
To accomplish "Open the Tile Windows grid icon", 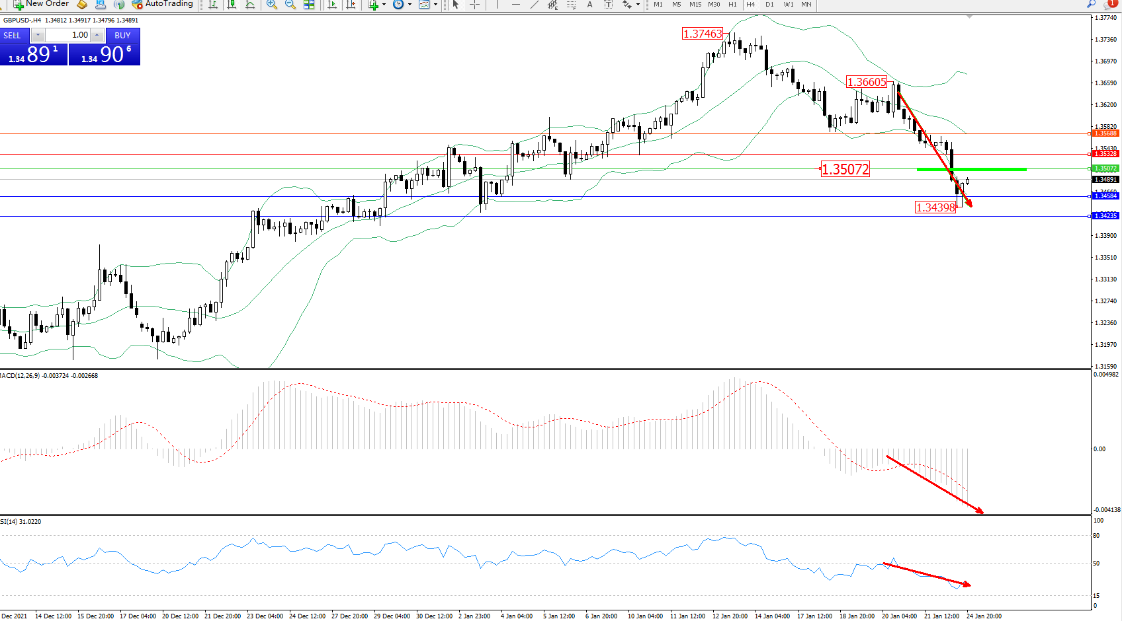I will click(309, 5).
